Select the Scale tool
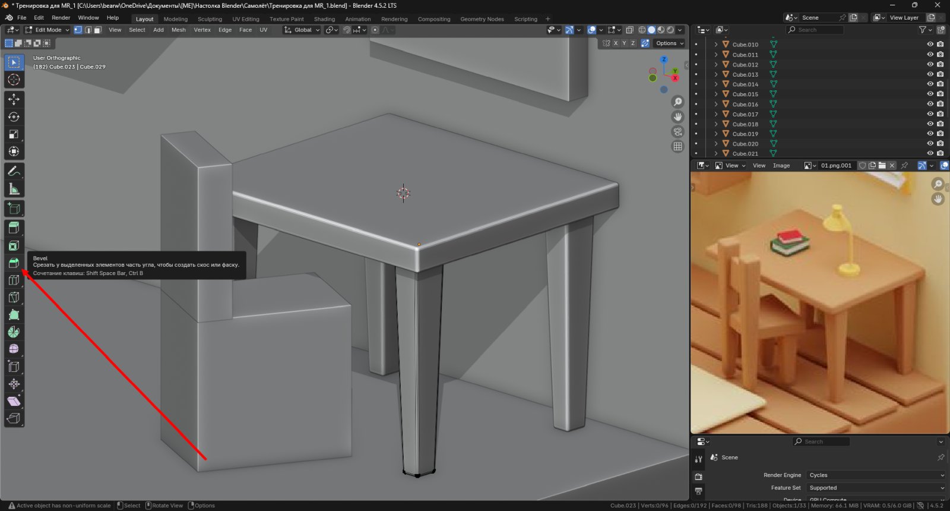Screen dimensions: 950x511 point(14,134)
